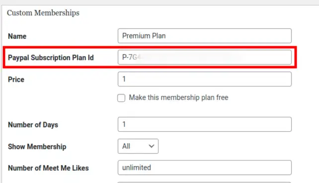Screen dimensions: 319x183
Task: Click the 'Premium Plan' text value
Action: coord(144,36)
